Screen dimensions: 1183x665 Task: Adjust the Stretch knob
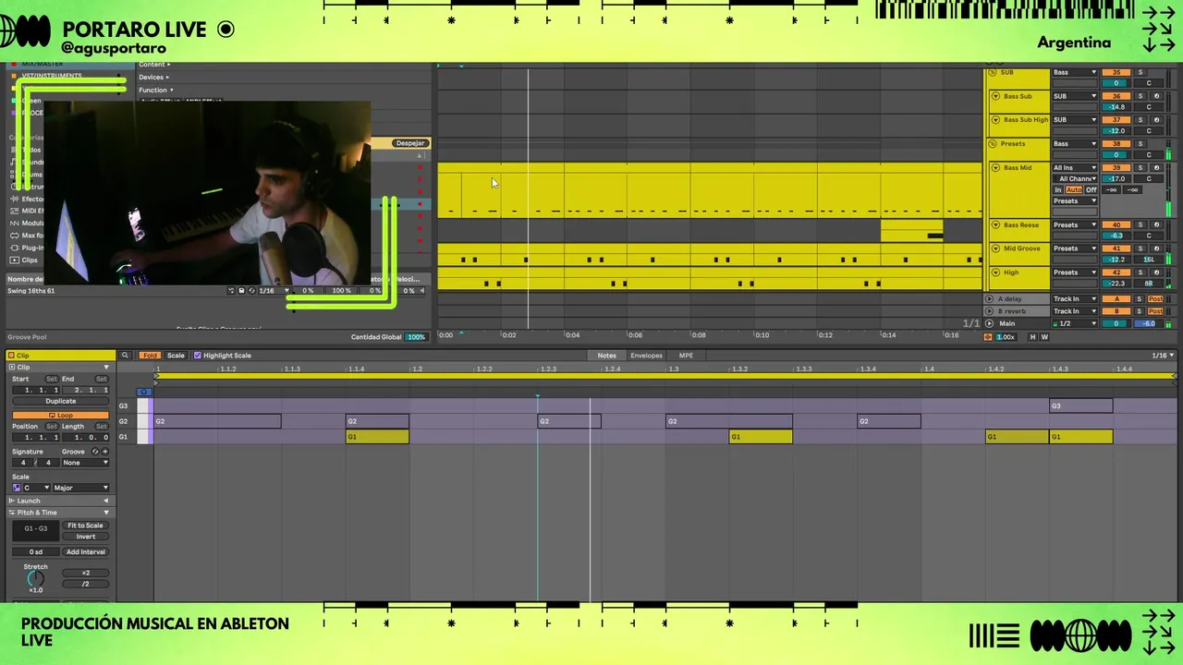(35, 579)
